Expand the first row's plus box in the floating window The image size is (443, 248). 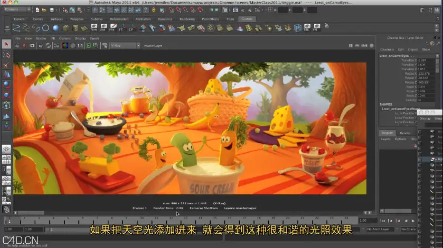420,131
